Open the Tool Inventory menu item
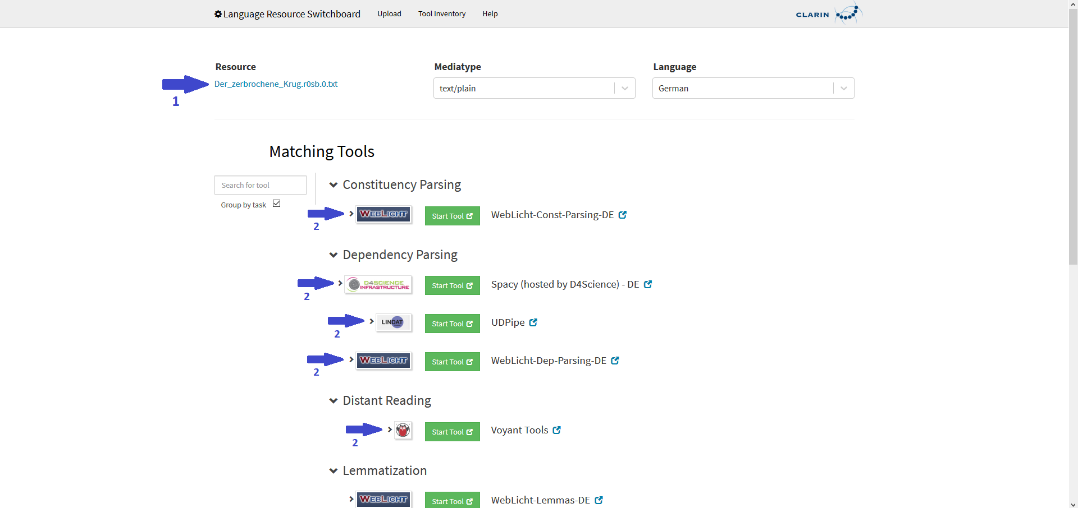Screen dimensions: 1078x508 pos(441,14)
